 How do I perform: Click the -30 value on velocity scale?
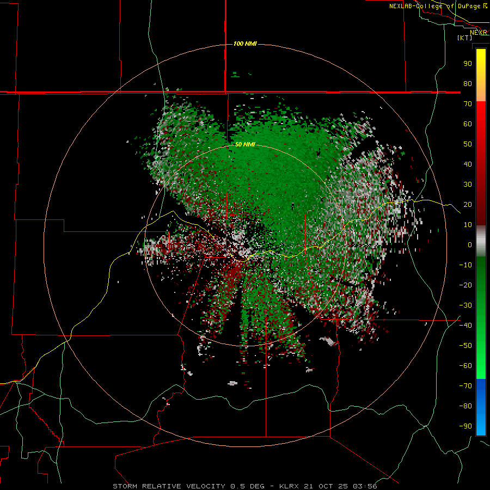click(465, 305)
